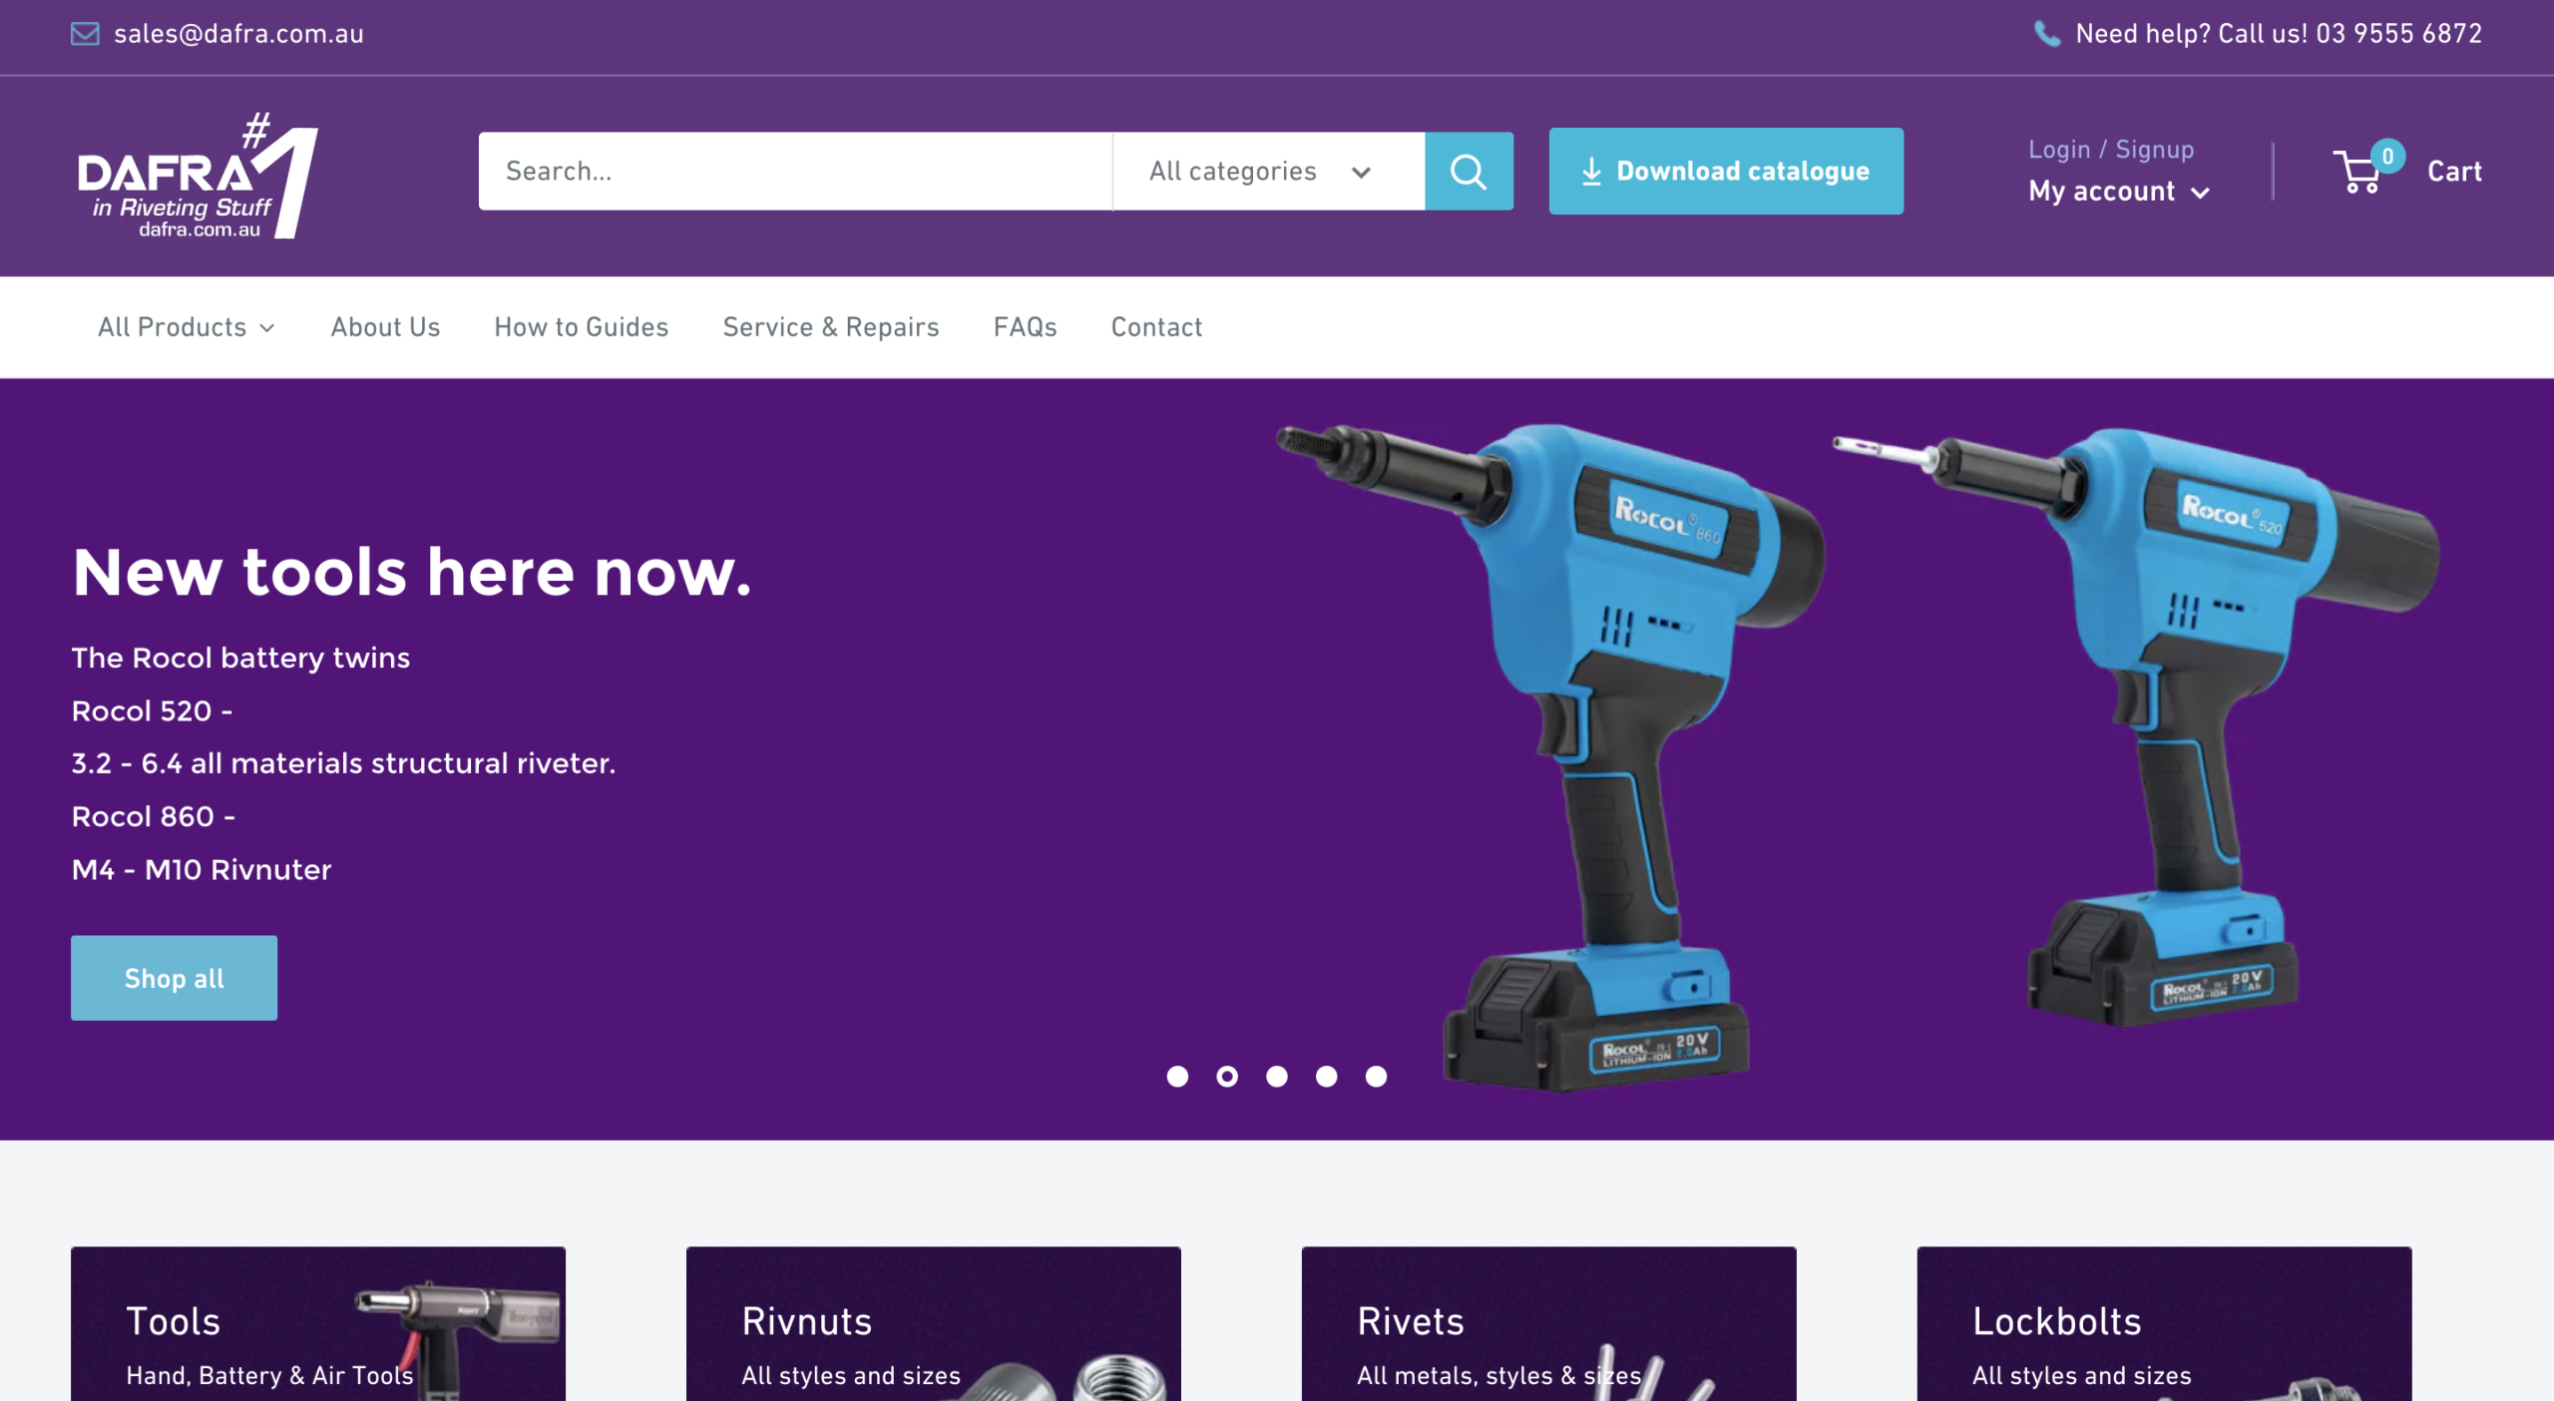Click the cart item count badge
Viewport: 2554px width, 1401px height.
click(x=2387, y=156)
